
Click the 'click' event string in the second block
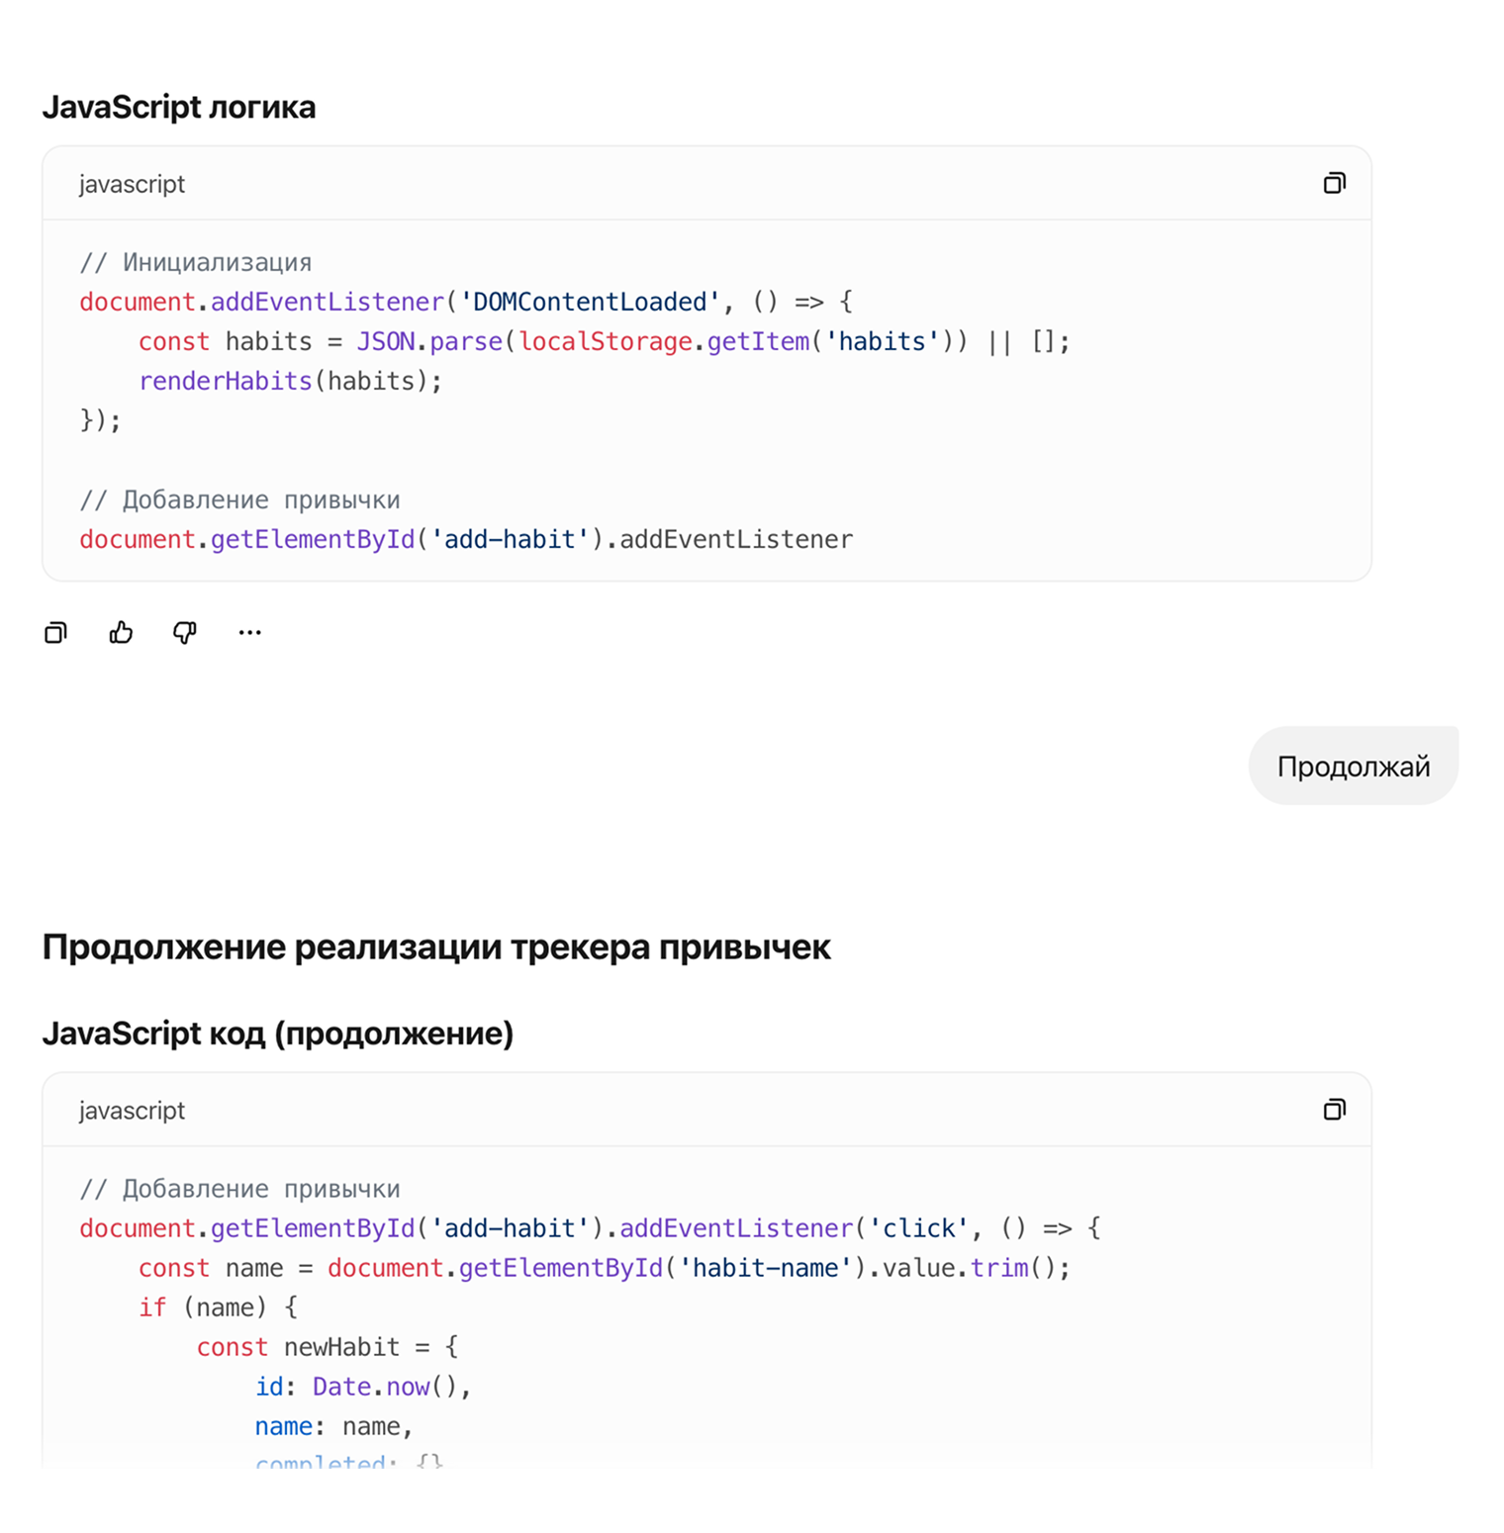coord(918,1228)
